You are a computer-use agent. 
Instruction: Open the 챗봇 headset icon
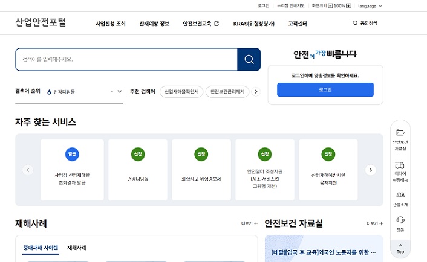pyautogui.click(x=400, y=220)
